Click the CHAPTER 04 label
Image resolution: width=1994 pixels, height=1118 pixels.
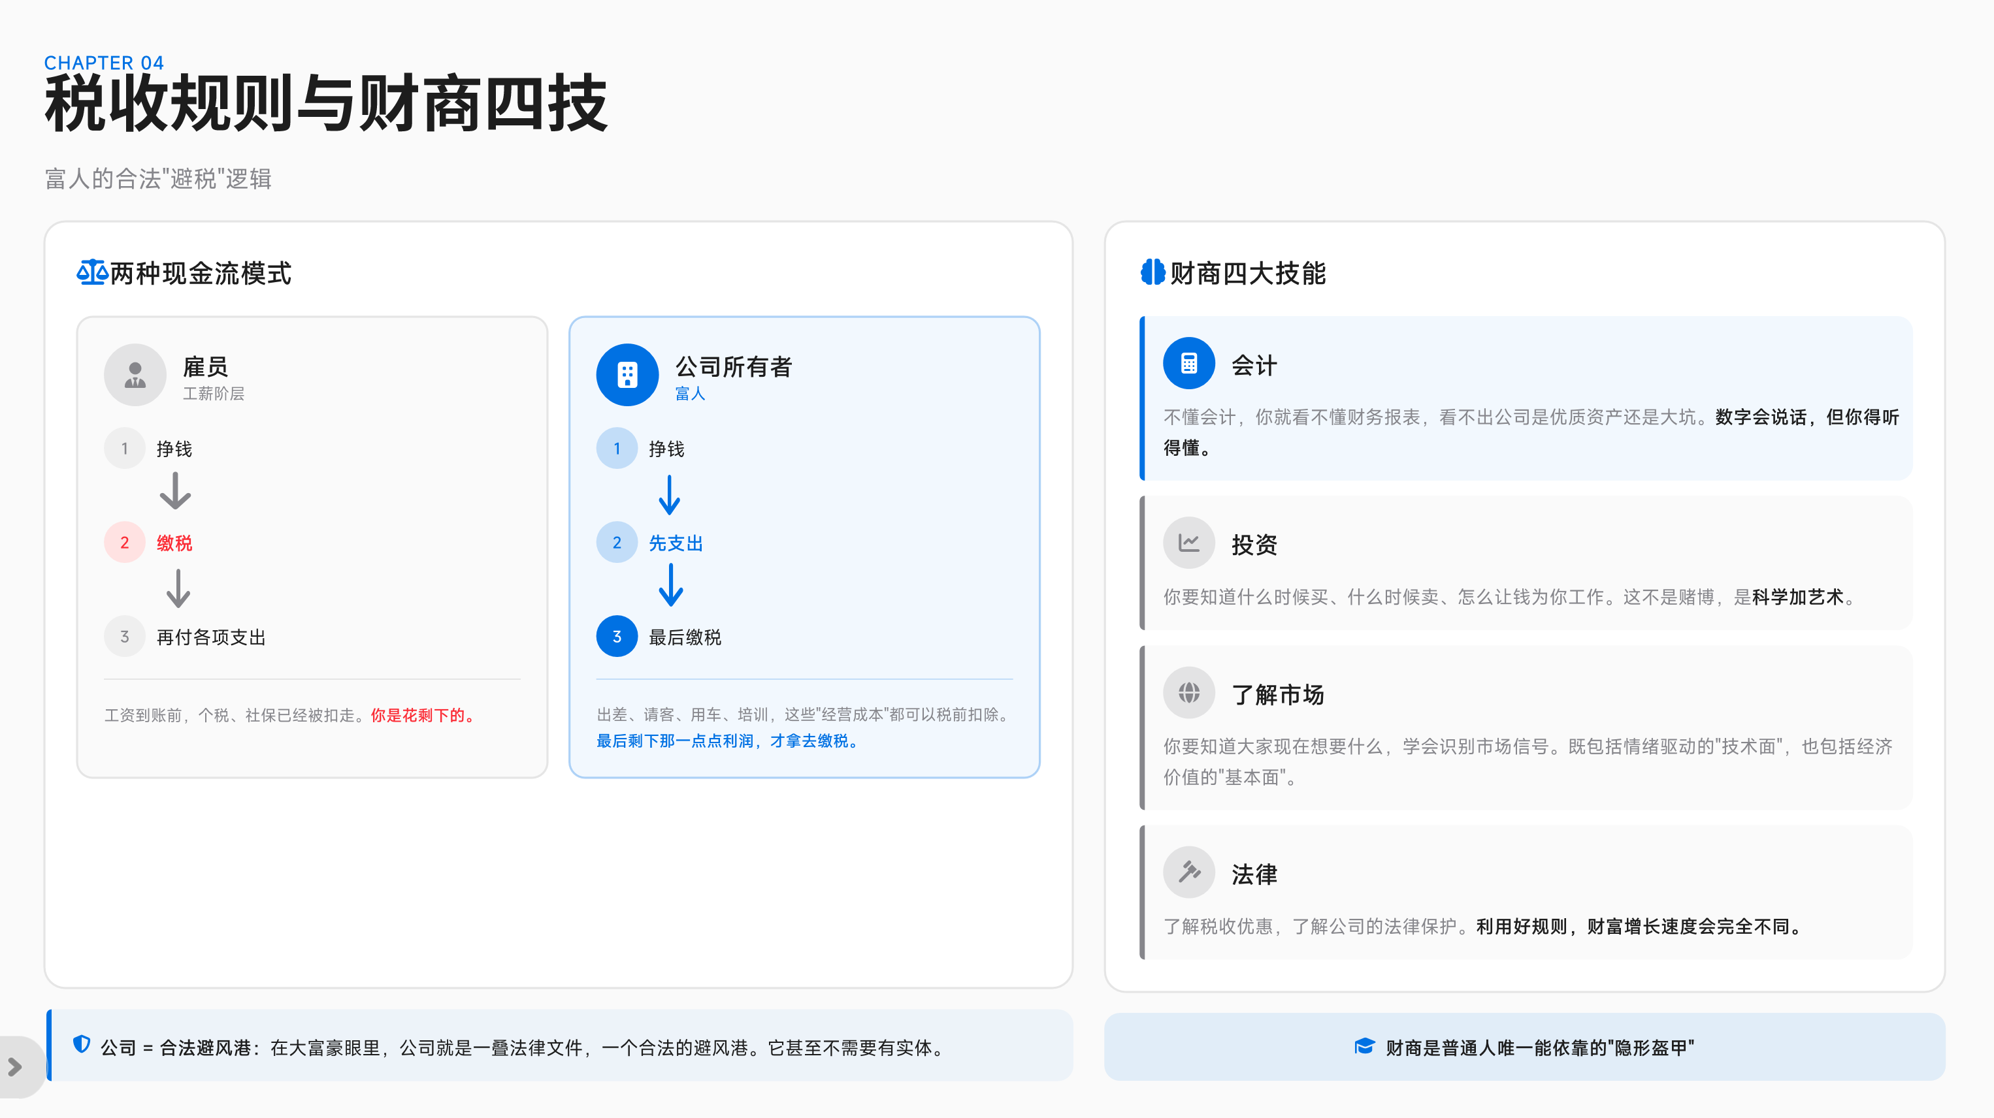pyautogui.click(x=104, y=63)
